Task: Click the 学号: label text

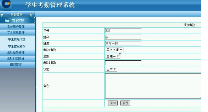Action: click(x=47, y=31)
